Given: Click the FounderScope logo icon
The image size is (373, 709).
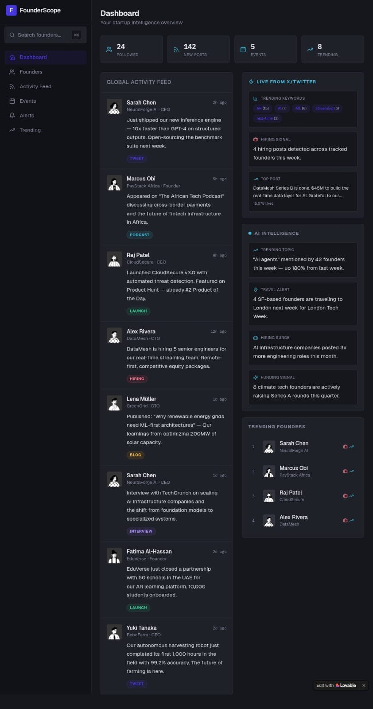Looking at the screenshot, I should click(x=11, y=10).
